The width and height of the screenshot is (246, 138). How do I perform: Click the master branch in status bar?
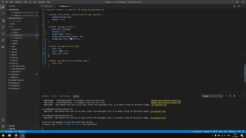pyautogui.click(x=9, y=131)
